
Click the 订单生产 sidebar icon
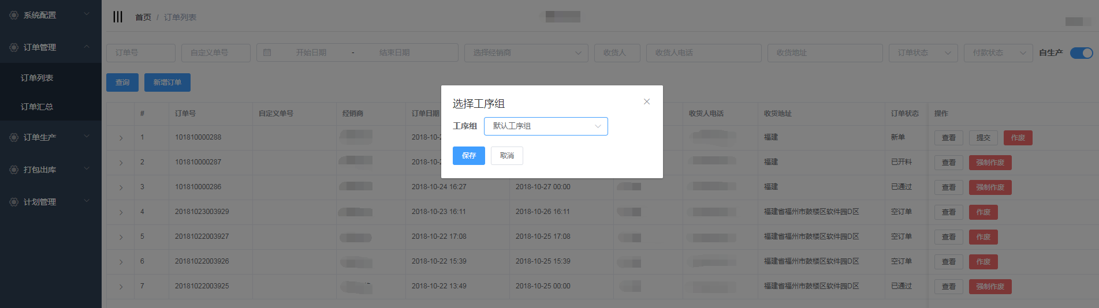[x=14, y=137]
